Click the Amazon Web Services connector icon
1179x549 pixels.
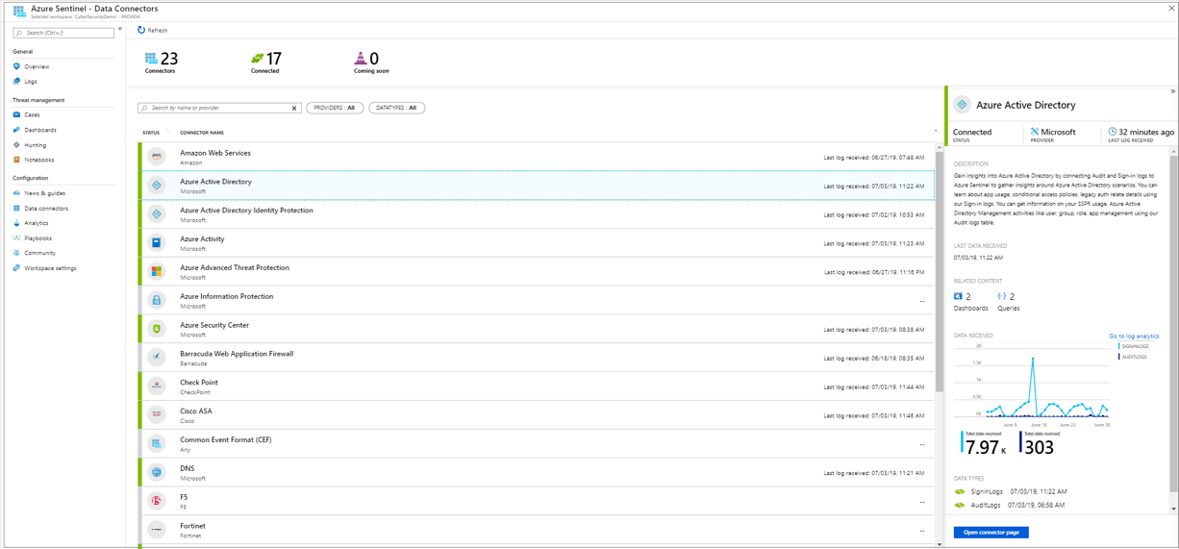[x=157, y=157]
